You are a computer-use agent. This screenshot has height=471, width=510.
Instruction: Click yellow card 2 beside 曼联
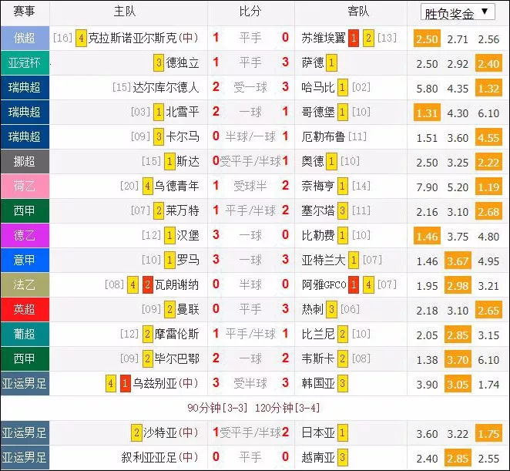point(169,310)
